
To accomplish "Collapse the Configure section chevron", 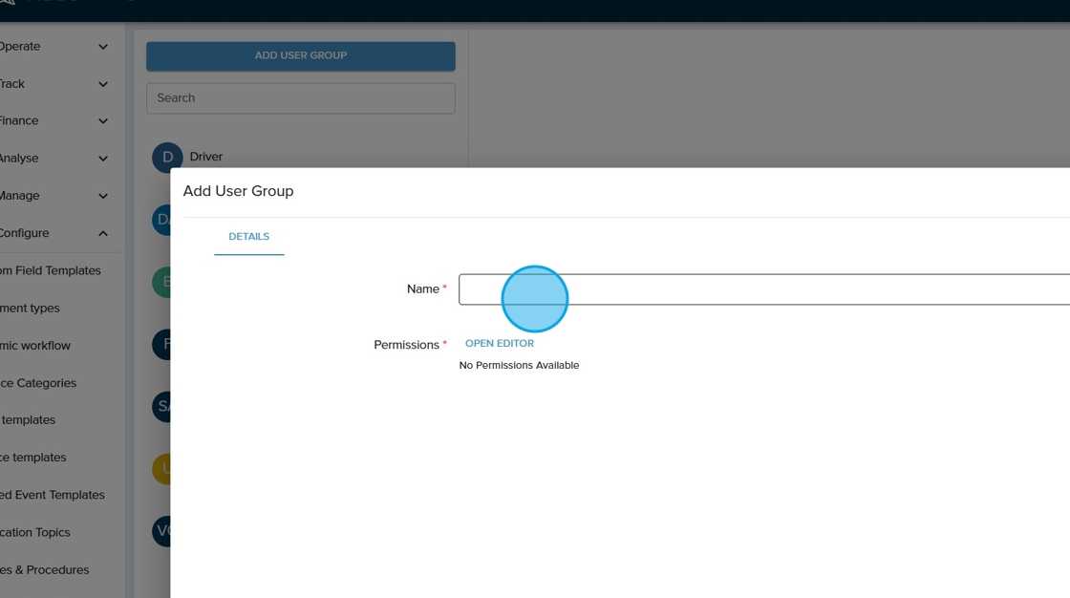I will pyautogui.click(x=103, y=233).
